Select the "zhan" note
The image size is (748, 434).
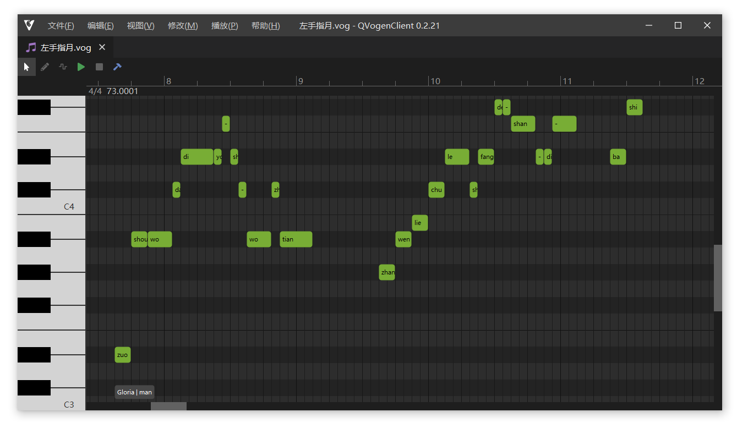point(387,272)
